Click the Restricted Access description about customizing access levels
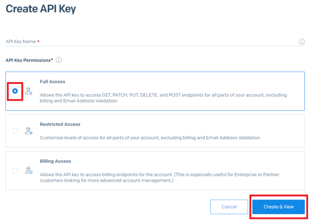 [150, 138]
